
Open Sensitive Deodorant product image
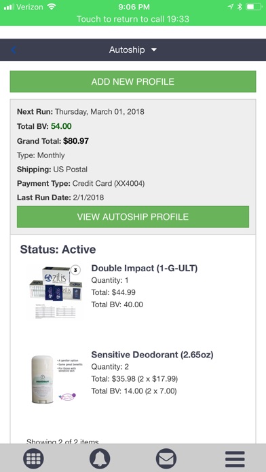pyautogui.click(x=54, y=378)
